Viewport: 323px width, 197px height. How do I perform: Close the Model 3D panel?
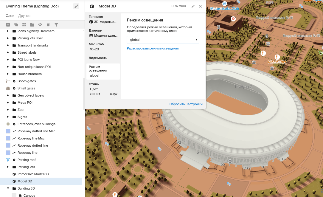pos(200,6)
